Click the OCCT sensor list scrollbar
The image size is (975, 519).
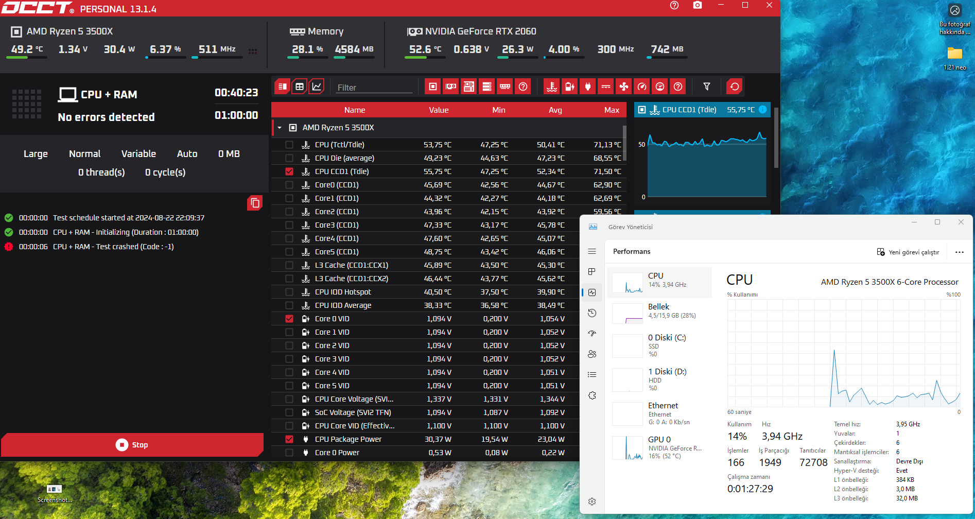click(x=624, y=143)
